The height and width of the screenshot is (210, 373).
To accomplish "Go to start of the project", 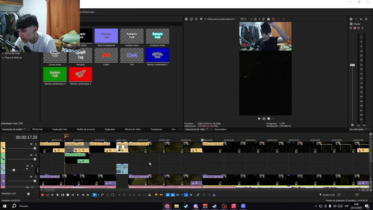I will [x=73, y=195].
